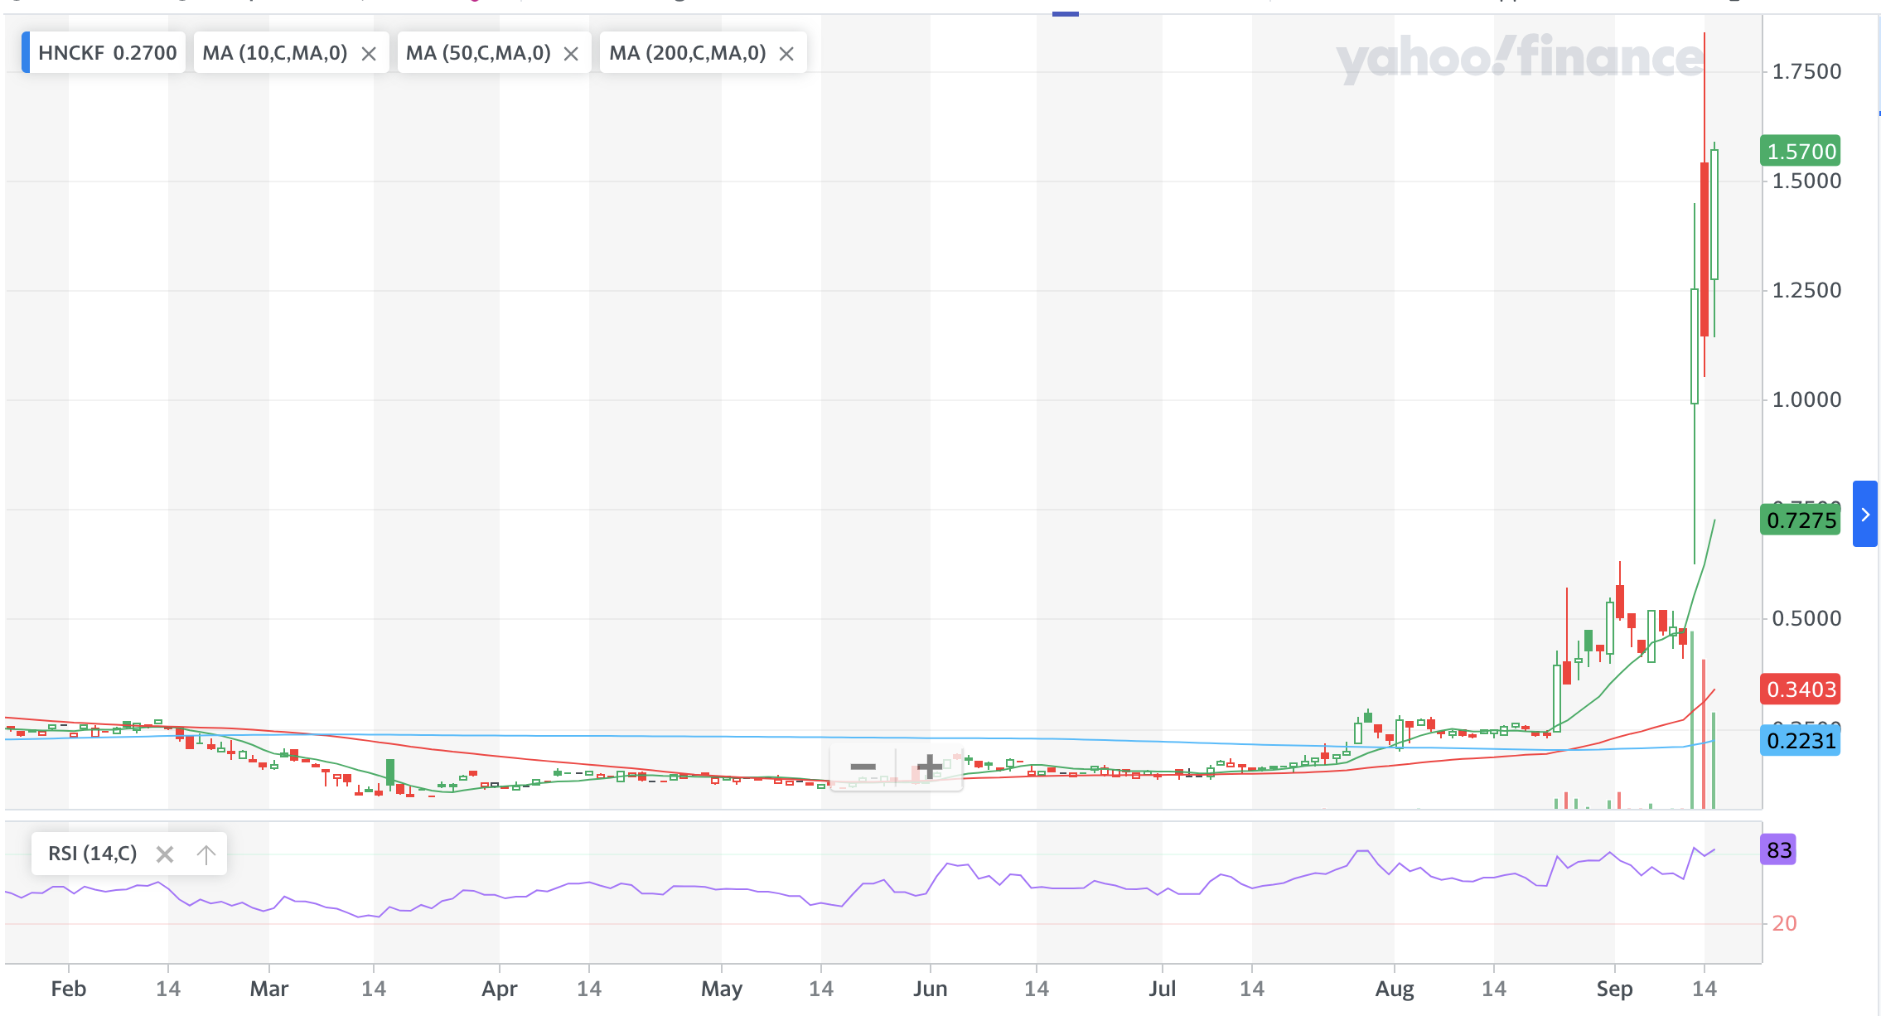Move RSI panel up with arrow icon
This screenshot has width=1881, height=1016.
pyautogui.click(x=206, y=854)
